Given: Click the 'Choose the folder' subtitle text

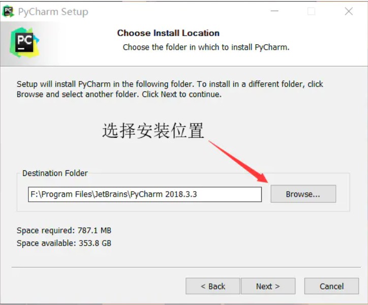Looking at the screenshot, I should [206, 47].
